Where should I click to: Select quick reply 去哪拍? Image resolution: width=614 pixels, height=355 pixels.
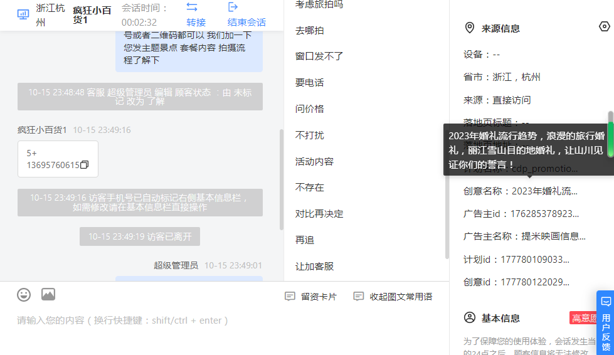coord(309,31)
